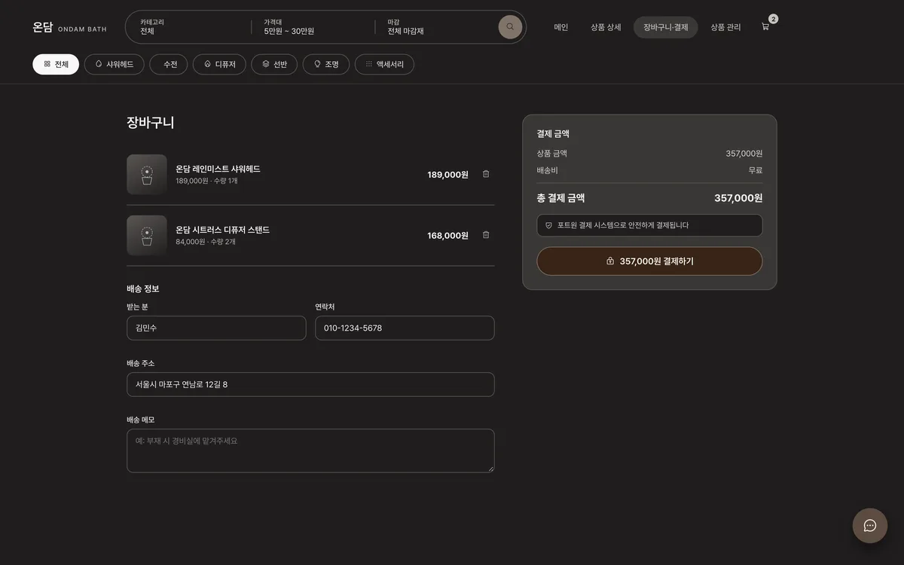Click into the 배송 메모 textarea
This screenshot has width=904, height=565.
pos(310,450)
